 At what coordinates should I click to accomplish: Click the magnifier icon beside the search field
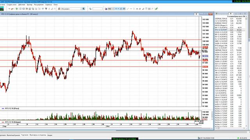point(90,9)
